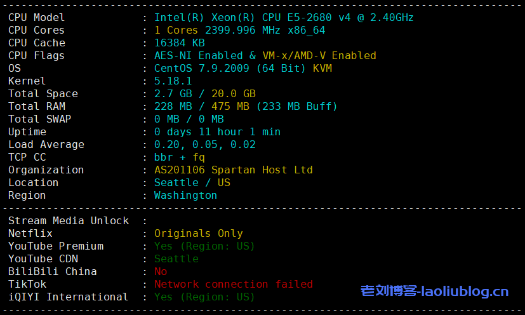Click the "Seattle / US" location value
525x315 pixels.
click(192, 183)
